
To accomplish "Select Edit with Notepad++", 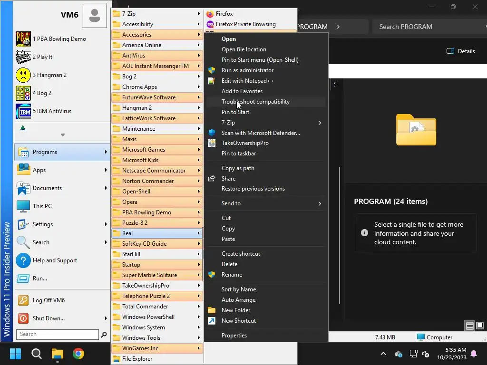I will (x=266, y=81).
